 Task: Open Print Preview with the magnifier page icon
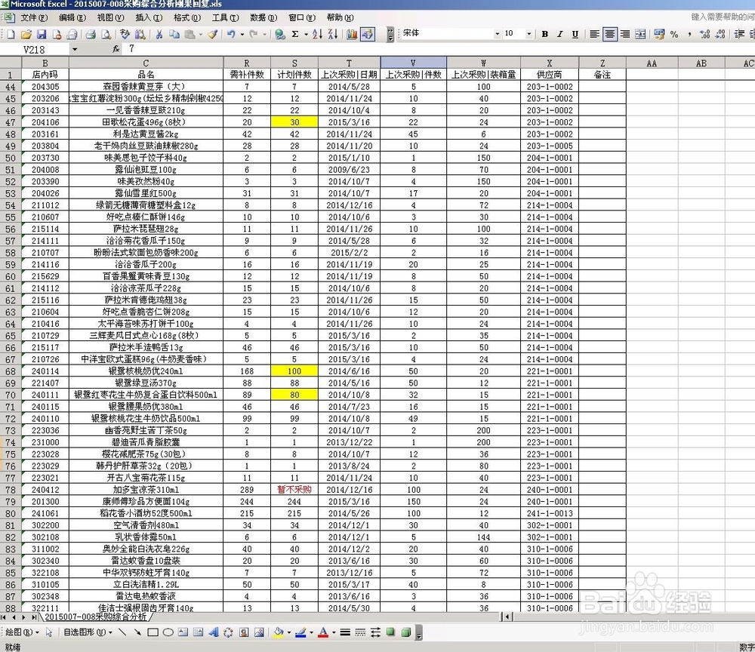point(106,34)
